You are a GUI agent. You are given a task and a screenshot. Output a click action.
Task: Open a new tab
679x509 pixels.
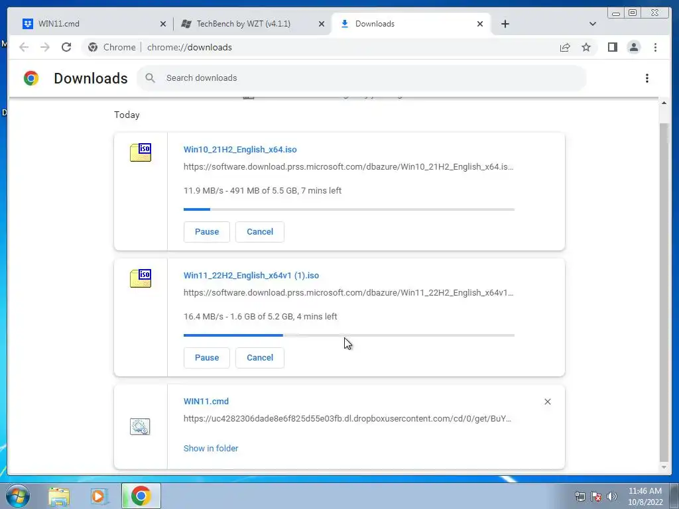tap(505, 24)
